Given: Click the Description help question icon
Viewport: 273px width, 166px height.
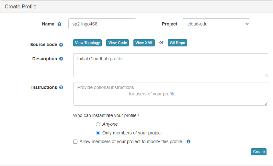Looking at the screenshot, I should (x=61, y=59).
